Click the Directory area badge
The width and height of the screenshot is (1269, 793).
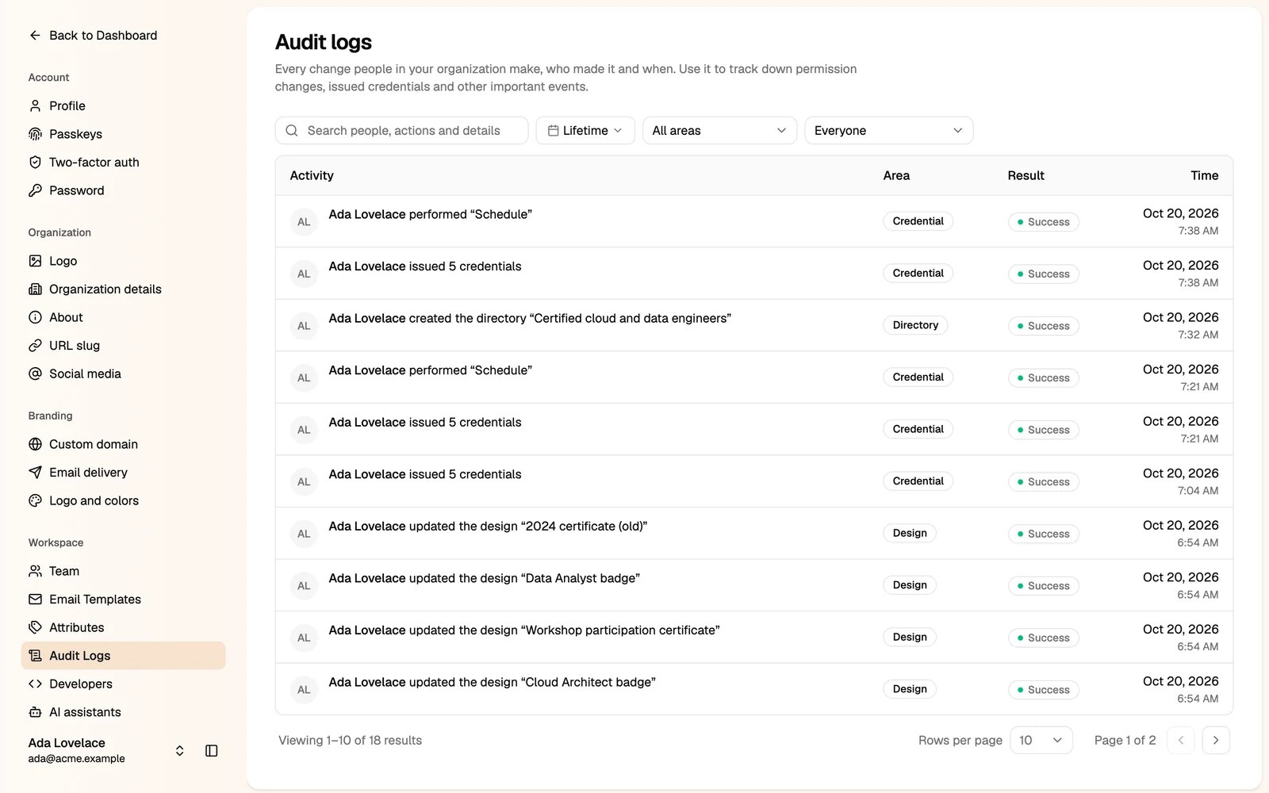tap(915, 325)
